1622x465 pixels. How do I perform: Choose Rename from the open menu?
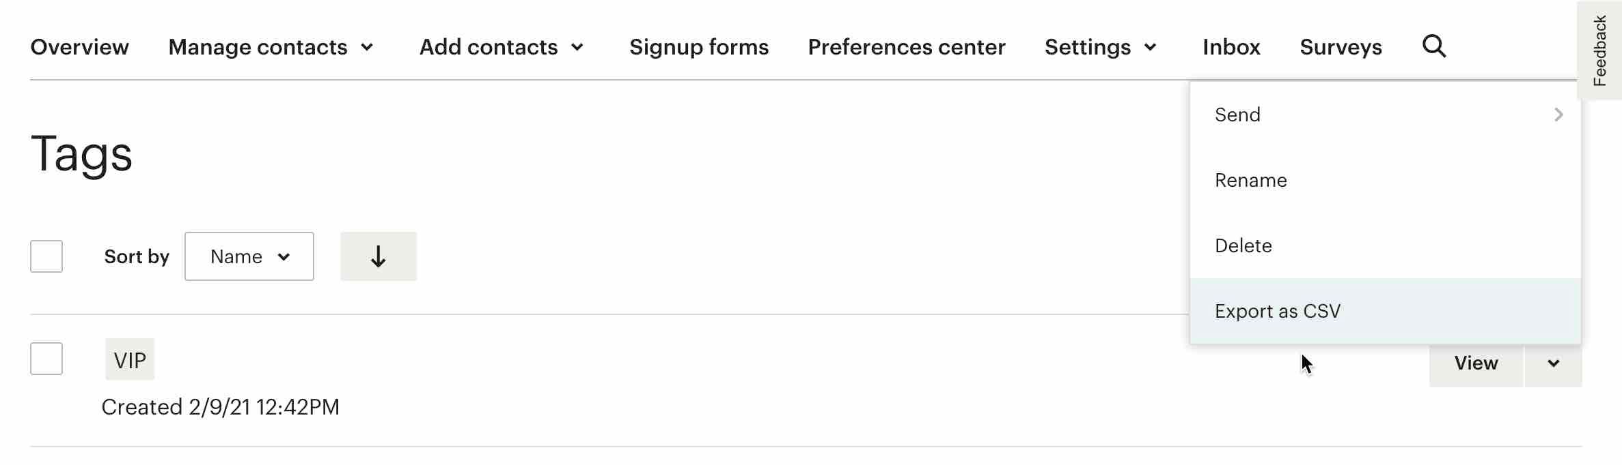(x=1250, y=180)
